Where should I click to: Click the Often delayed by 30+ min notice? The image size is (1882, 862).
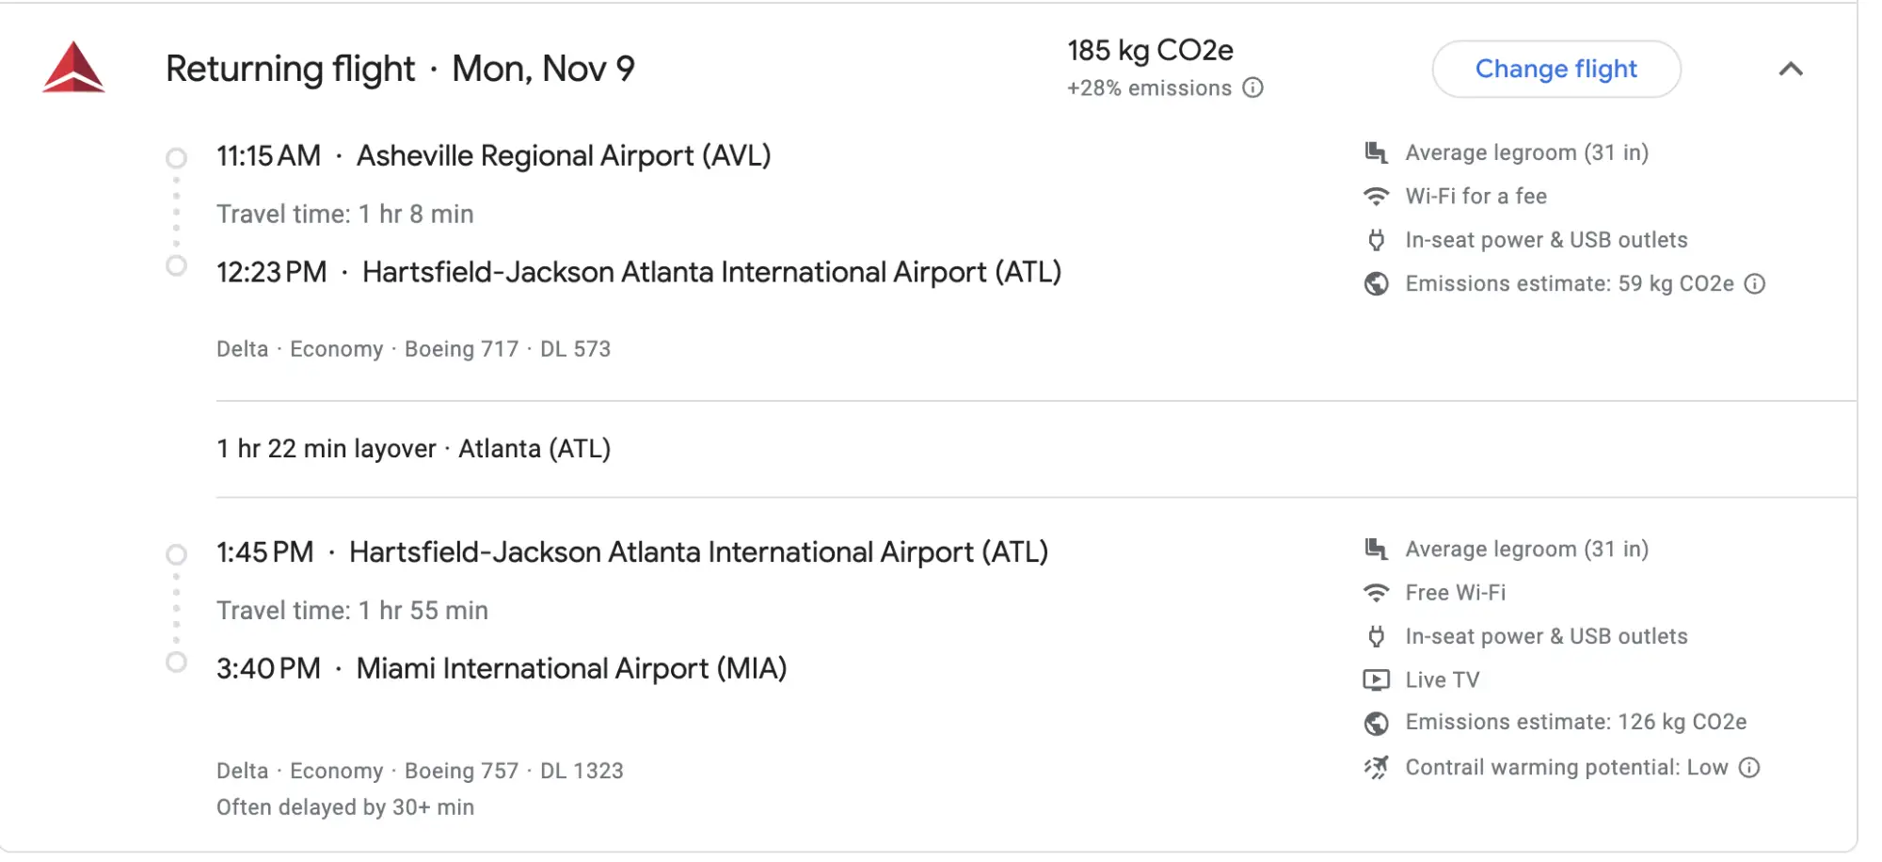[345, 807]
